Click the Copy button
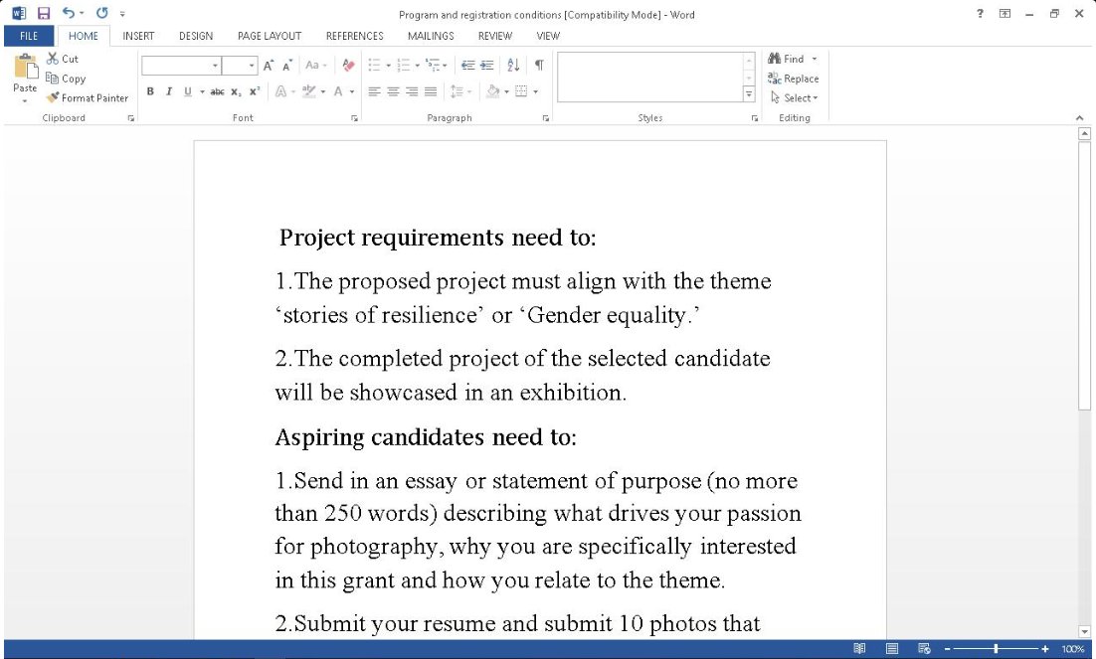Image resolution: width=1096 pixels, height=659 pixels. point(66,79)
